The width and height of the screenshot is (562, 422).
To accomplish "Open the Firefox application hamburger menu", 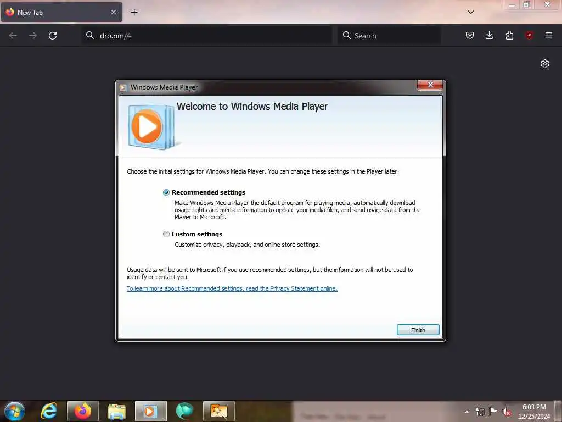I will 549,35.
